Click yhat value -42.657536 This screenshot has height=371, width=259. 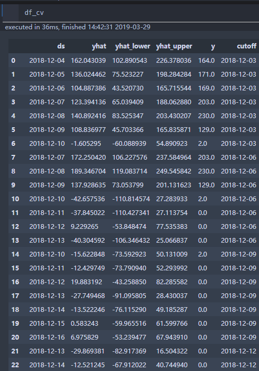pos(88,199)
